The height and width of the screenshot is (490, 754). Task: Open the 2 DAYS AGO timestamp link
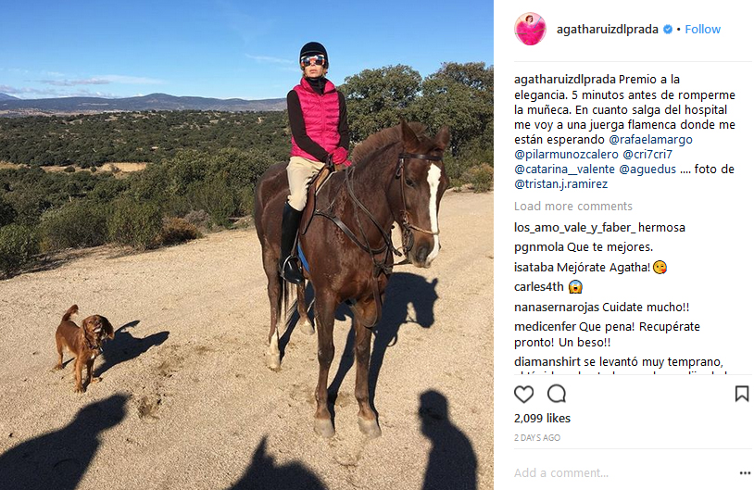click(x=537, y=437)
